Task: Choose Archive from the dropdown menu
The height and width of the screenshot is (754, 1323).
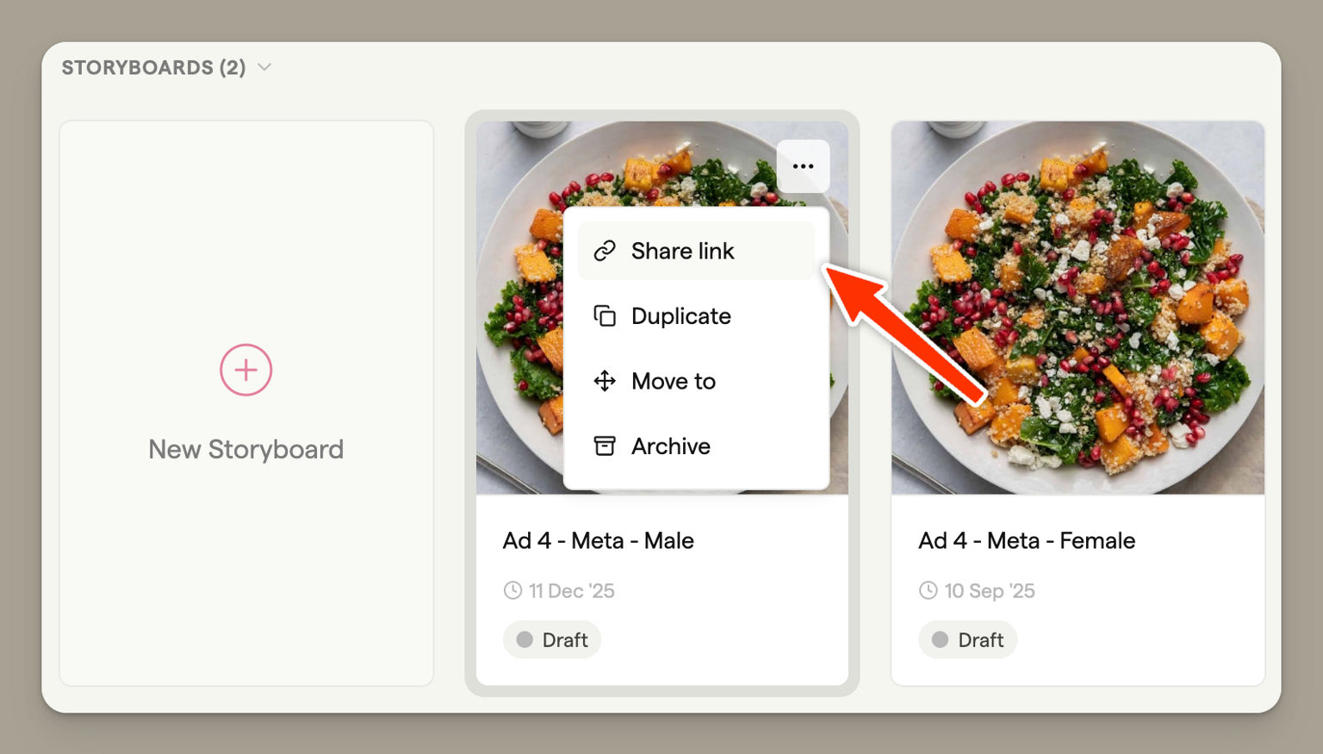Action: tap(670, 446)
